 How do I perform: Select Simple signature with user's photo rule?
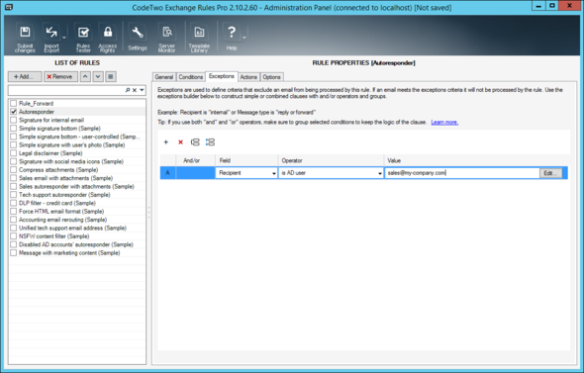72,144
